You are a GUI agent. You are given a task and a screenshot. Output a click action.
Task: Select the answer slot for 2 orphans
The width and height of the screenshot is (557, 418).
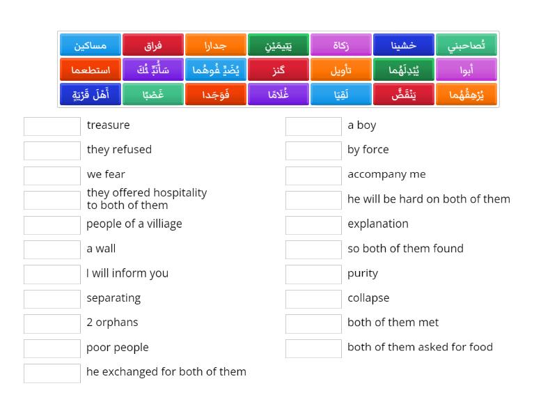coord(52,323)
